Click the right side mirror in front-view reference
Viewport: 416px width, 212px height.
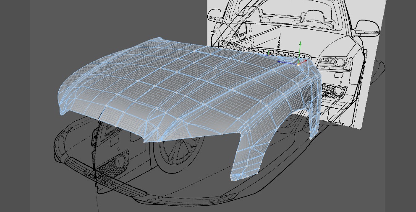coord(367,27)
